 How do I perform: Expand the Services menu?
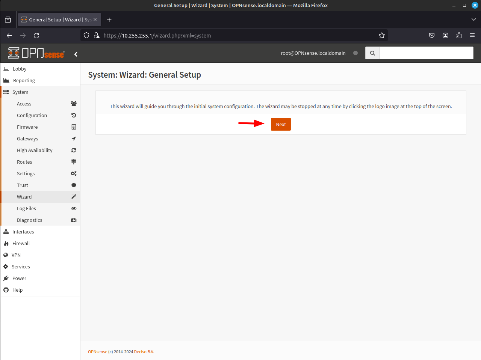click(x=21, y=267)
